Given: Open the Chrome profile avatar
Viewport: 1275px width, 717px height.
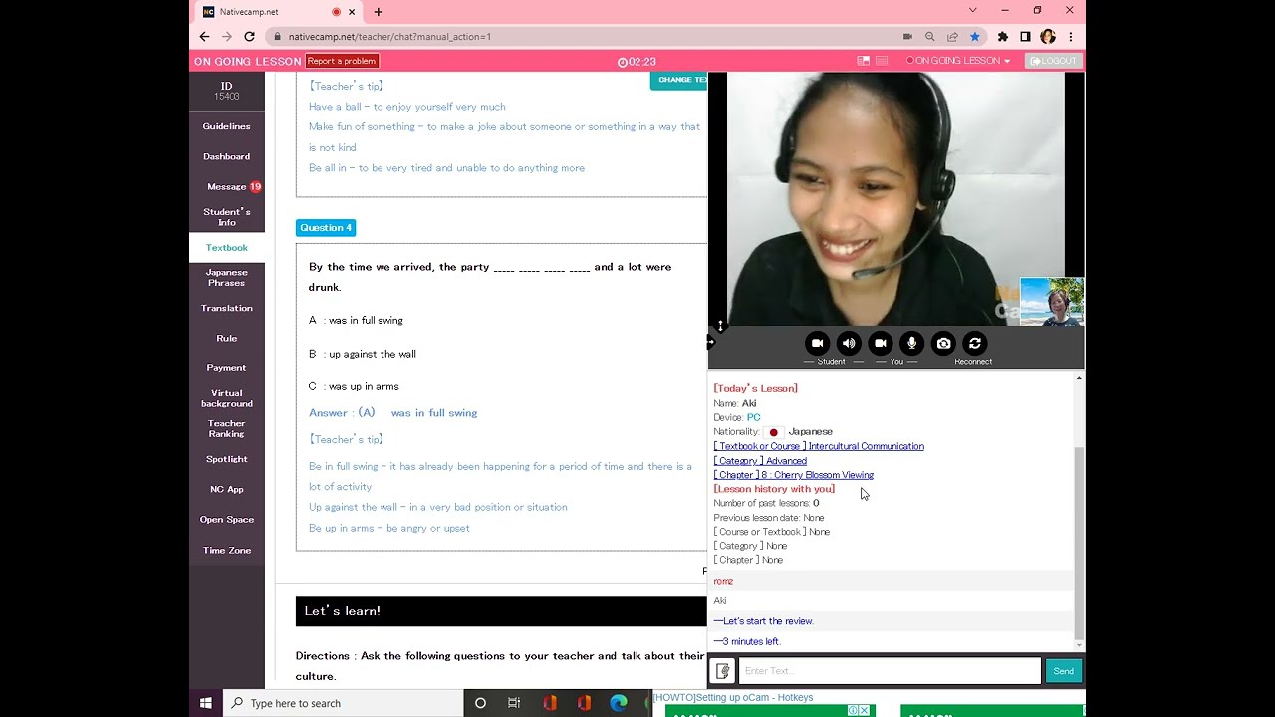Looking at the screenshot, I should (1048, 37).
